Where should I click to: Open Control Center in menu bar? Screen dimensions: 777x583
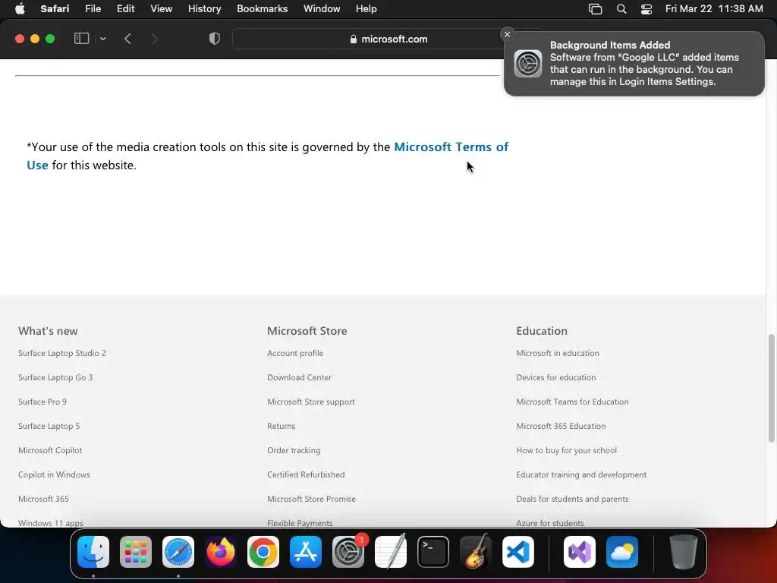[x=646, y=9]
